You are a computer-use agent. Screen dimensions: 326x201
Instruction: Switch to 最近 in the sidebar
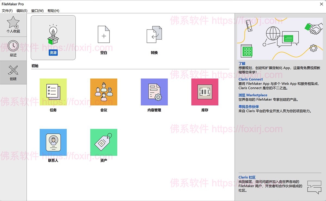click(13, 49)
